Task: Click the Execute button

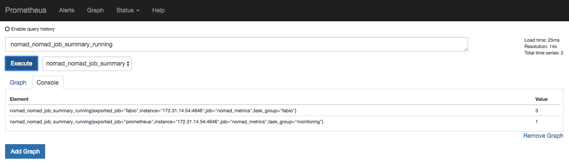Action: tap(21, 63)
